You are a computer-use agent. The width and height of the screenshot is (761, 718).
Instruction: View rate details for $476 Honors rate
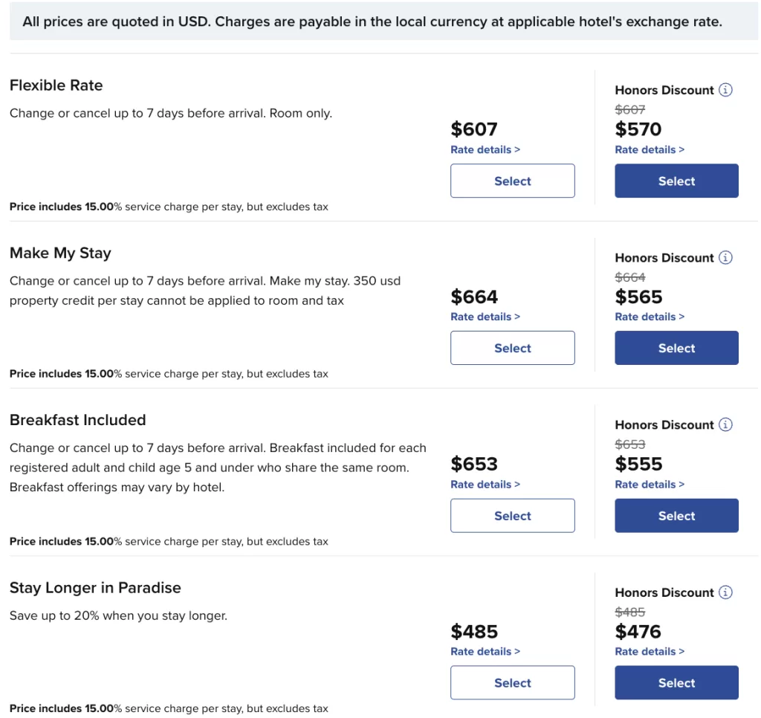pos(650,652)
